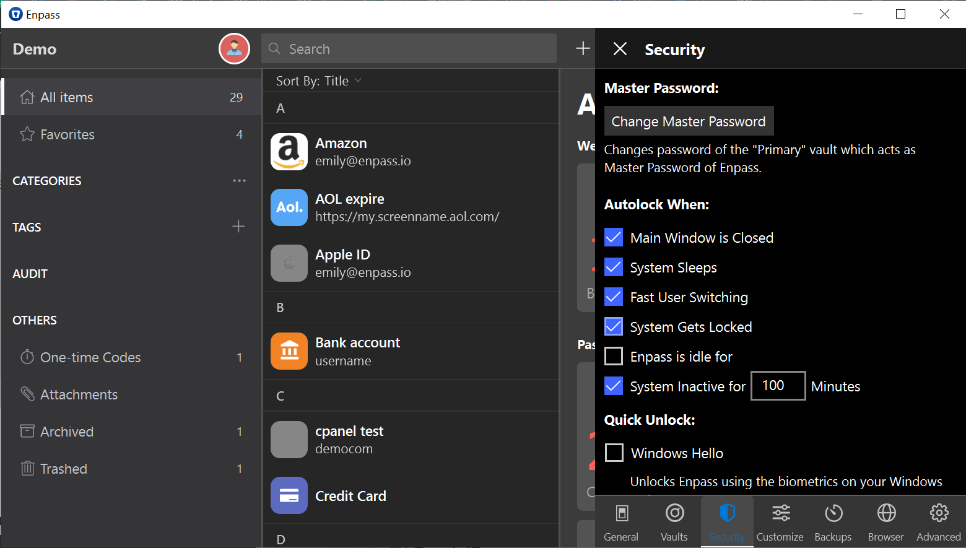Open One-time Codes list
This screenshot has height=548, width=966.
[131, 357]
